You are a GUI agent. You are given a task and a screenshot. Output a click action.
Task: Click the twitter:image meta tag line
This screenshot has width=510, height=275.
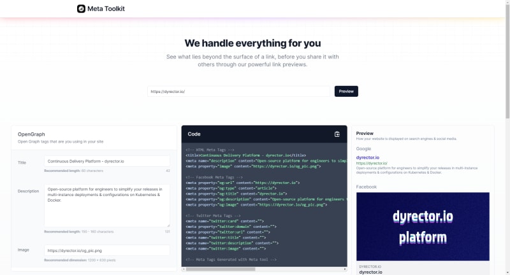[x=226, y=248]
